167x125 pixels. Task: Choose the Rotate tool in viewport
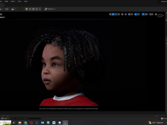(x=116, y=14)
